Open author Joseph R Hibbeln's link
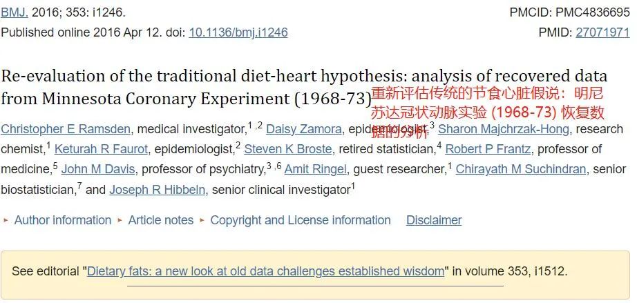This screenshot has height=303, width=637. (158, 189)
